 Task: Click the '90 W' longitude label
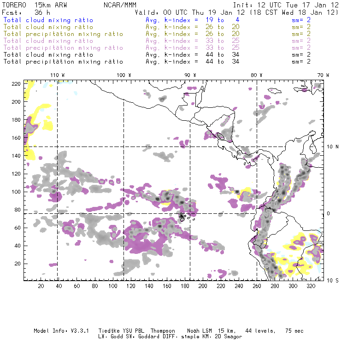pos(190,75)
